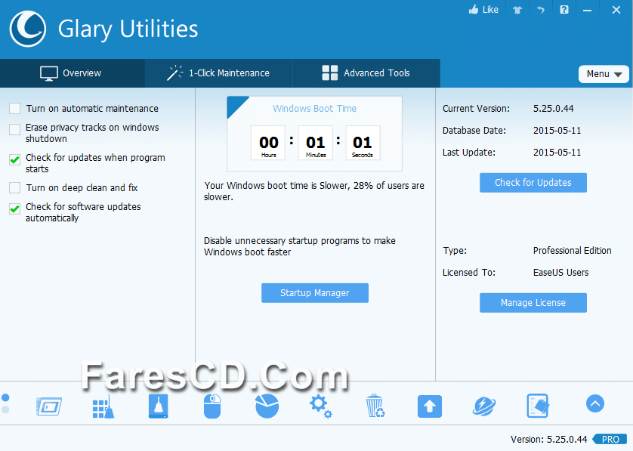The height and width of the screenshot is (451, 633).
Task: Click the Glary Utilities crescent logo
Action: [x=28, y=29]
